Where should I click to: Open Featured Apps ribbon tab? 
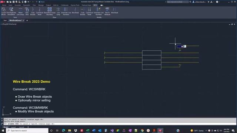pyautogui.click(x=86, y=5)
